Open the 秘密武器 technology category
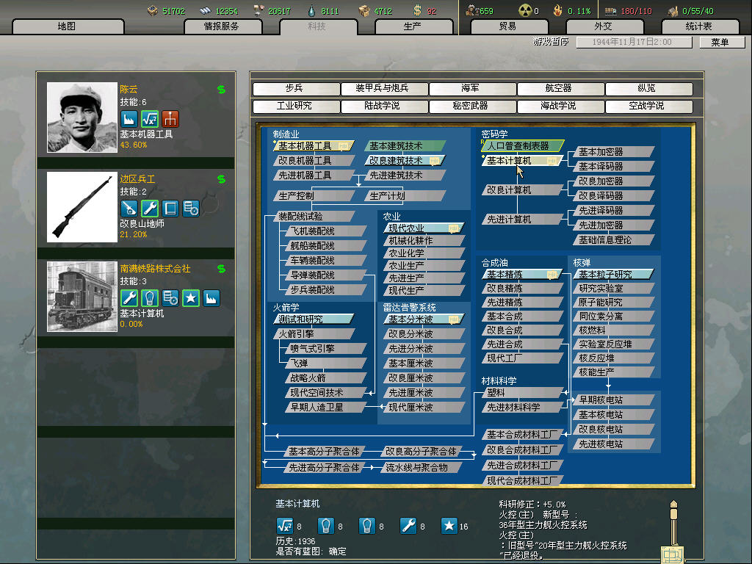752x564 pixels. (470, 106)
